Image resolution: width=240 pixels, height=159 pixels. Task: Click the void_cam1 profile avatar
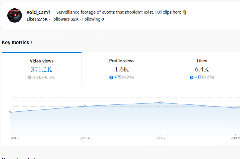[x=15, y=16]
